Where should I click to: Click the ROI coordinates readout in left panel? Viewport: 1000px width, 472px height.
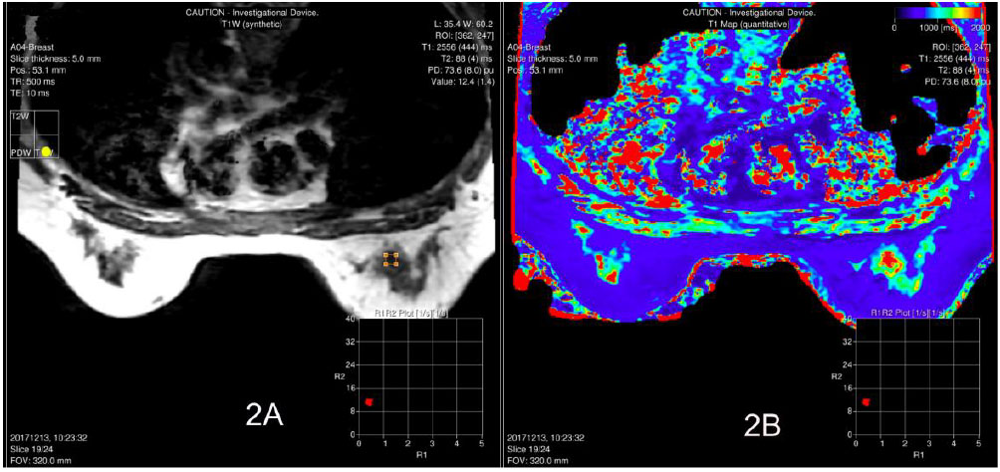click(457, 34)
